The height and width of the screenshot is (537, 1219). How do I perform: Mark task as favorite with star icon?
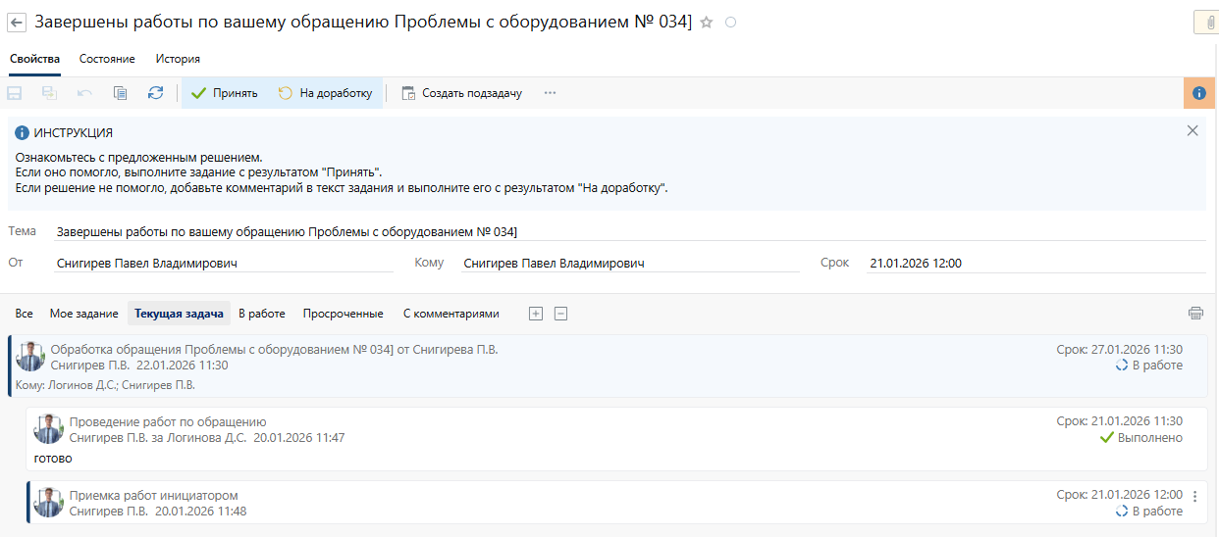click(706, 23)
